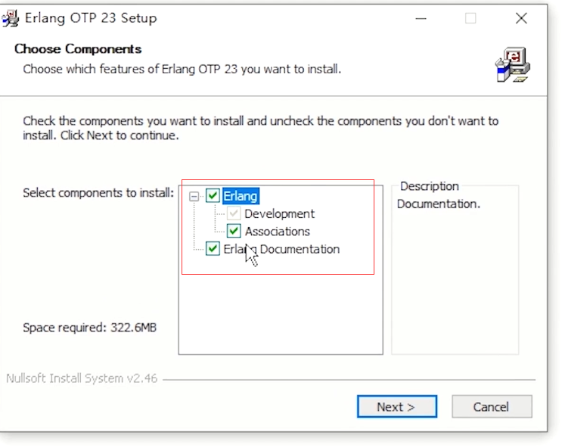Select the Associations tree item label
The height and width of the screenshot is (448, 562).
tap(278, 232)
